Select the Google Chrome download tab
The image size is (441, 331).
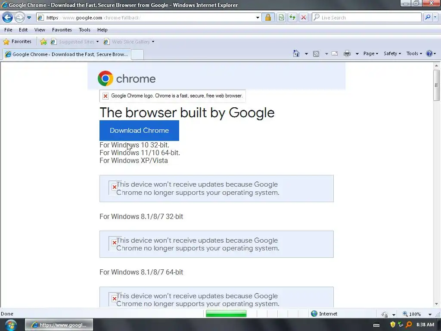(67, 54)
